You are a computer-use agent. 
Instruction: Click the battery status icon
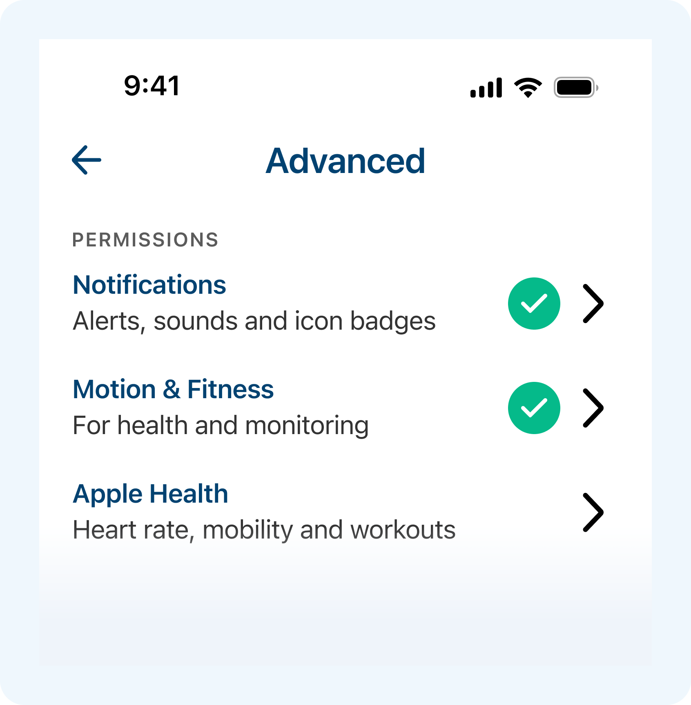[575, 88]
